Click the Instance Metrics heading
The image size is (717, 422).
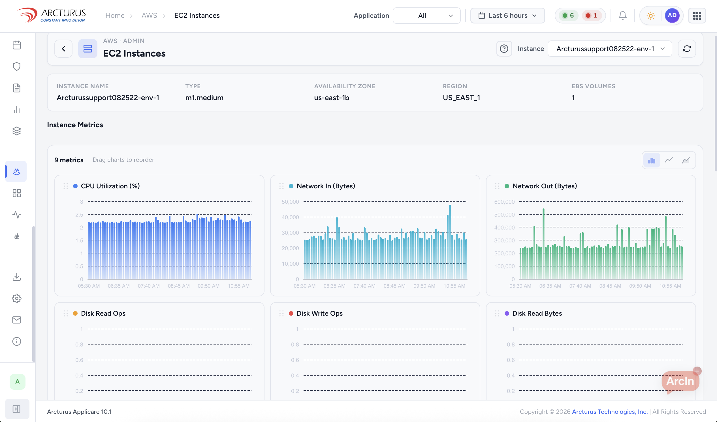[x=75, y=125]
